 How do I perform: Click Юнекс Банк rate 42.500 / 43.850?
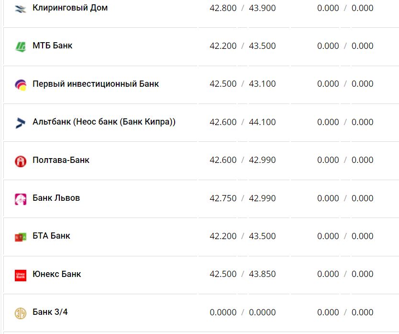[x=243, y=274]
